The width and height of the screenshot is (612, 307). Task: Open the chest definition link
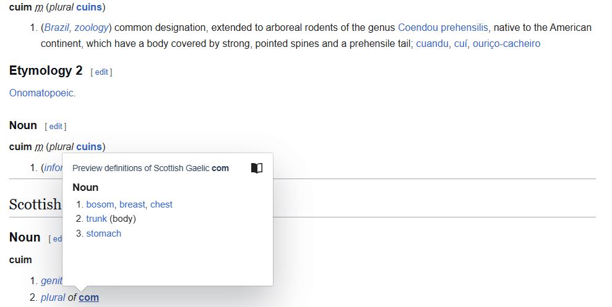[x=162, y=204]
